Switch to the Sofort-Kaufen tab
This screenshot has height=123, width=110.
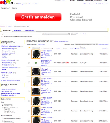click(x=29, y=30)
